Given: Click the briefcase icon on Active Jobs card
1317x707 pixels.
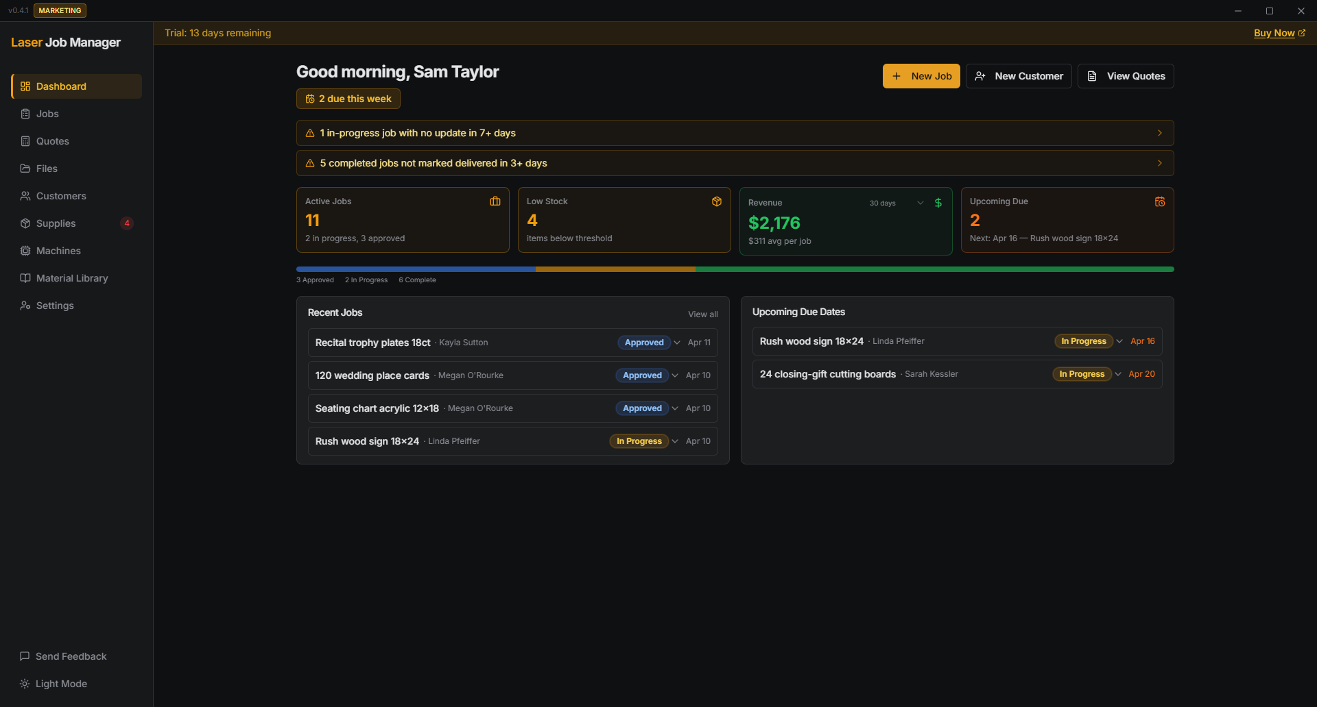Looking at the screenshot, I should coord(495,201).
